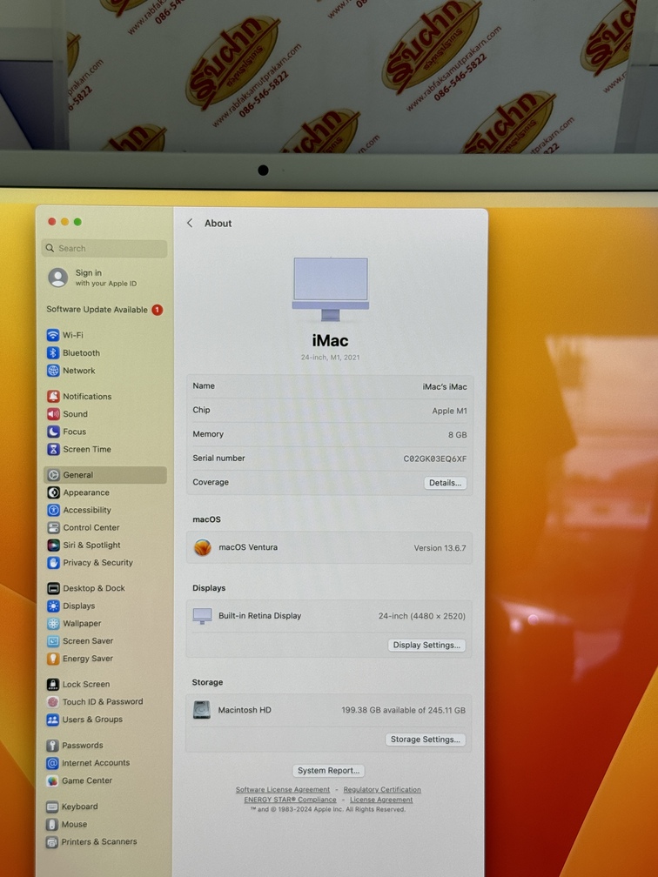Open Storage Settings button
The image size is (658, 877).
pyautogui.click(x=426, y=740)
